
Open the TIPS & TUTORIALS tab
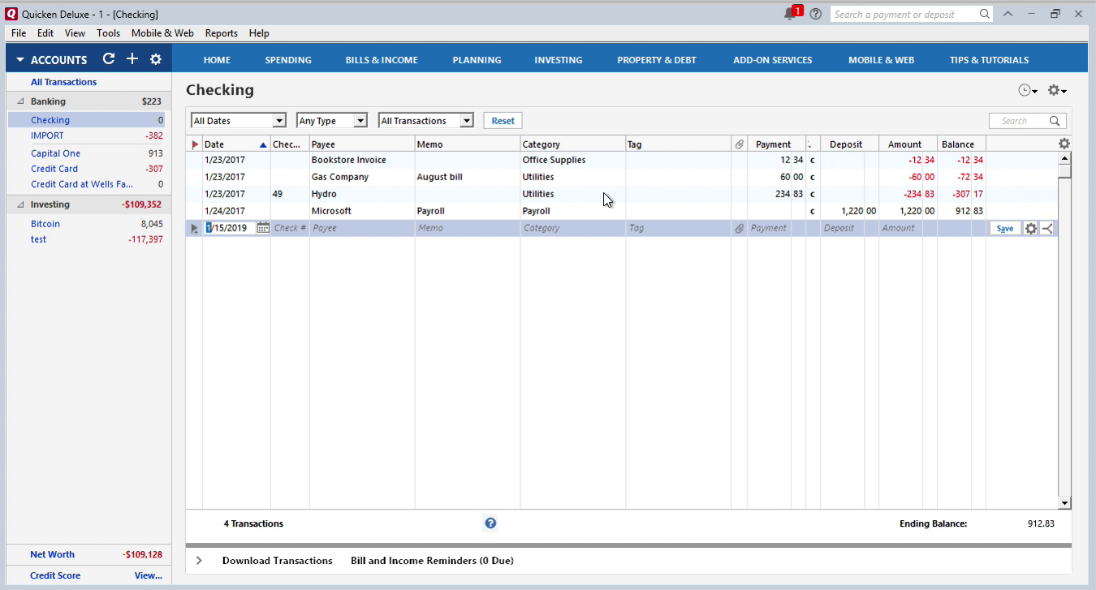[989, 60]
